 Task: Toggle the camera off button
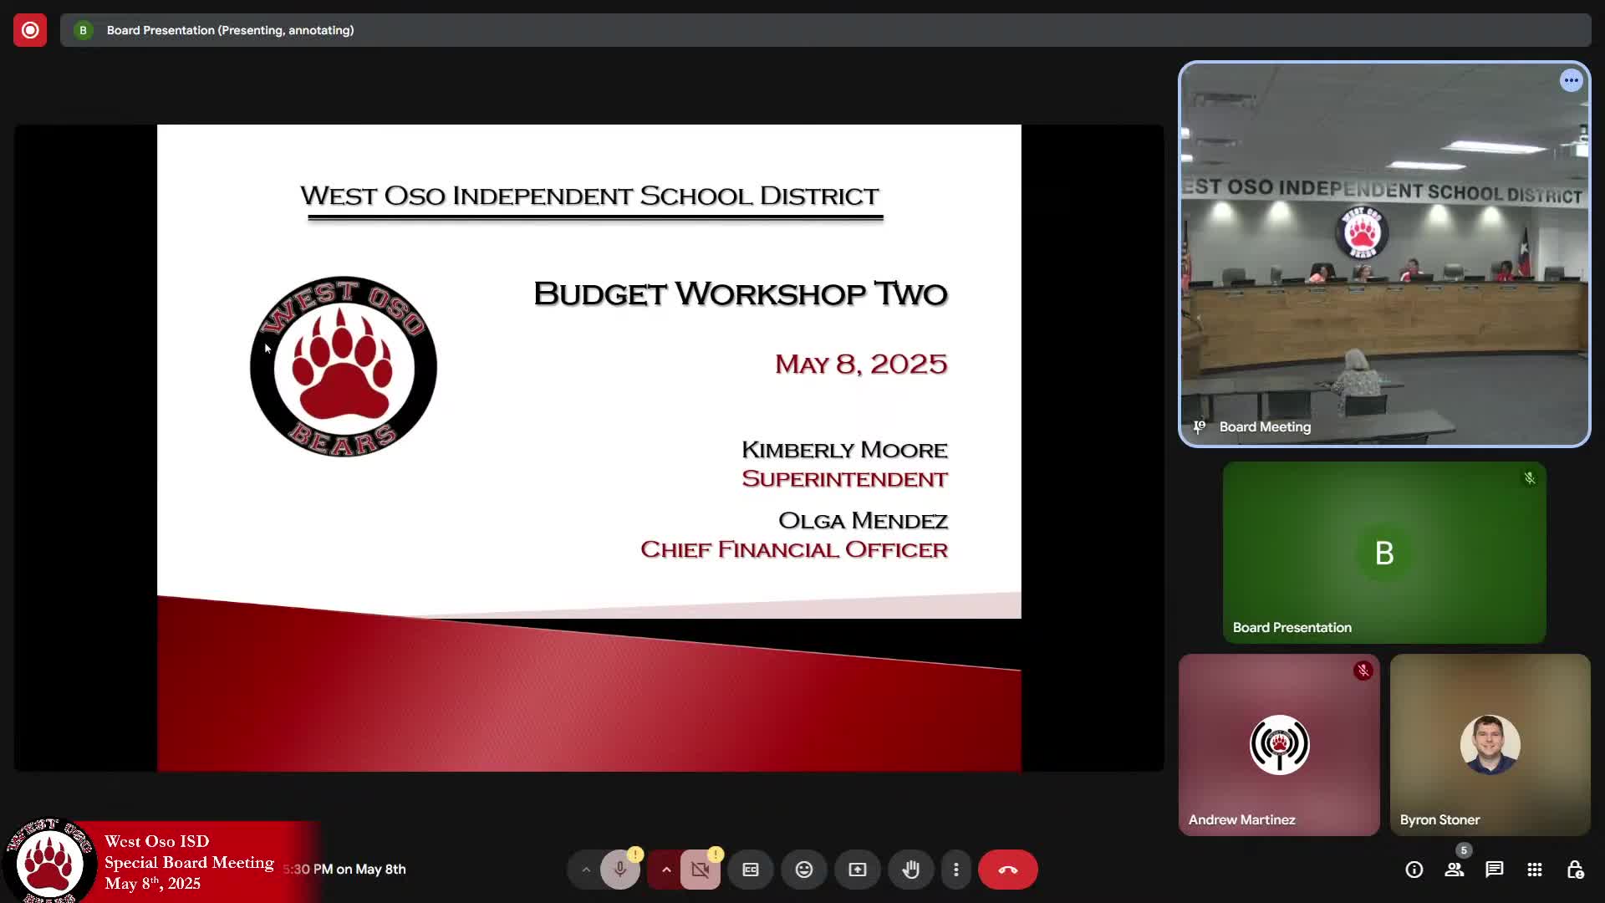point(701,870)
